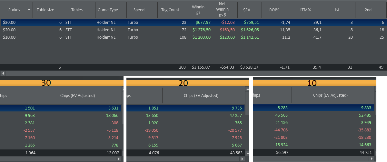Click the main table horizontal scrollbar track
This screenshot has width=387, height=162.
(x=193, y=73)
